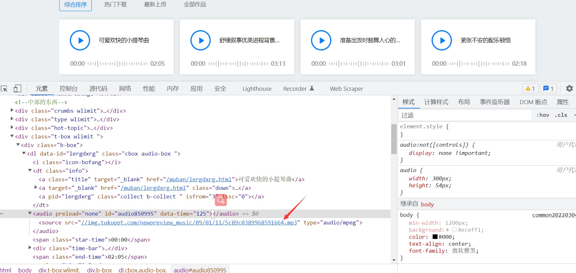Image resolution: width=576 pixels, height=273 pixels.
Task: Click the message count badge
Action: [x=548, y=89]
